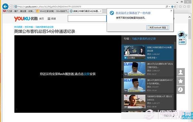Click the ActiveX filtering blocked icon in address bar
The height and width of the screenshot is (122, 193).
pos(172,6)
